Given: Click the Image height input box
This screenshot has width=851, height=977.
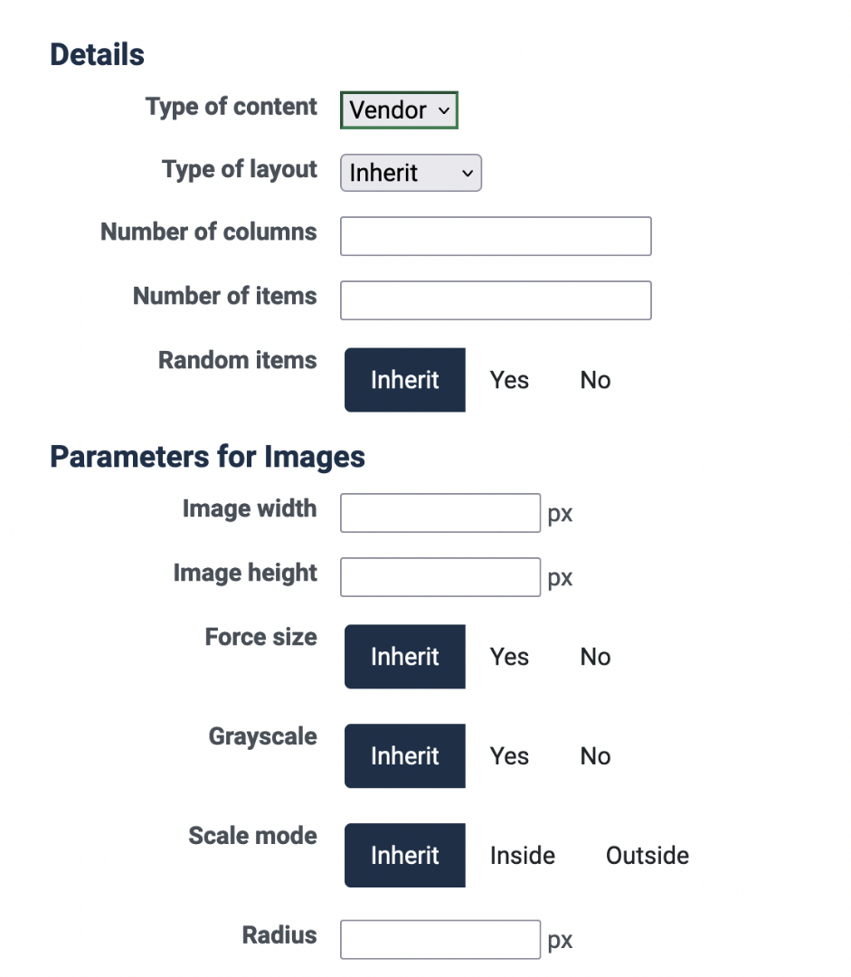Looking at the screenshot, I should (x=440, y=577).
